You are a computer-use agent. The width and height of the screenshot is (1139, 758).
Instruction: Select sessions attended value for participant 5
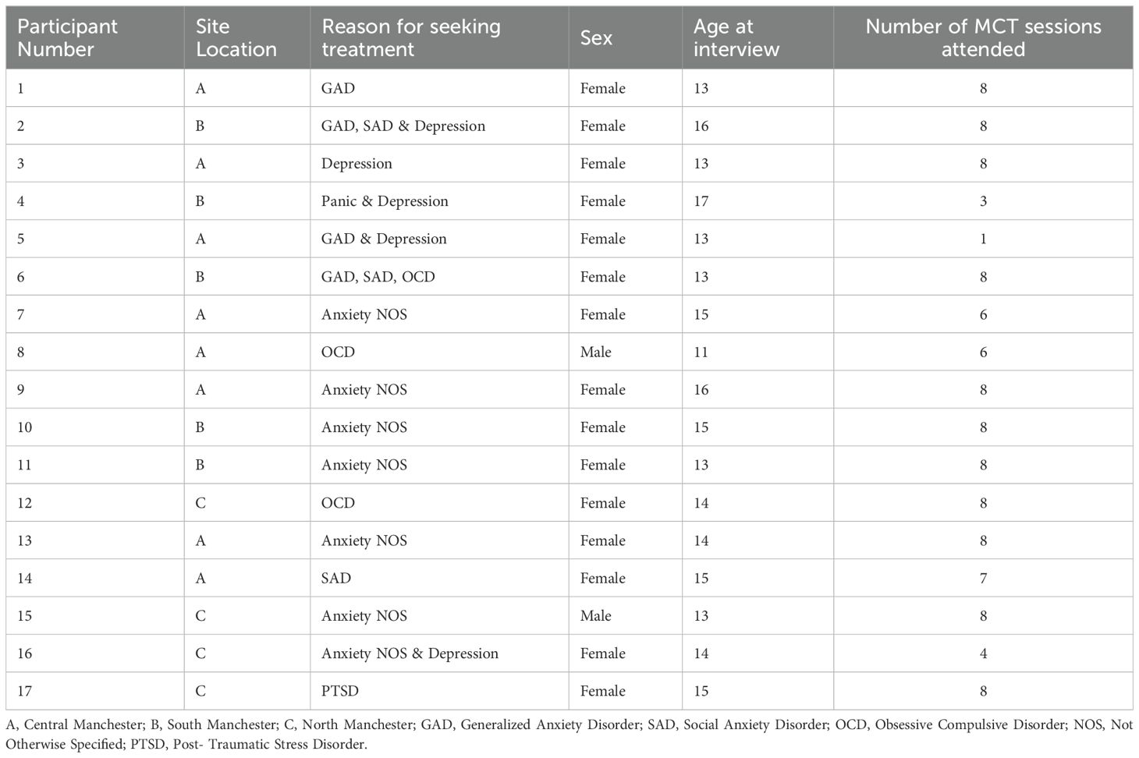pos(982,239)
